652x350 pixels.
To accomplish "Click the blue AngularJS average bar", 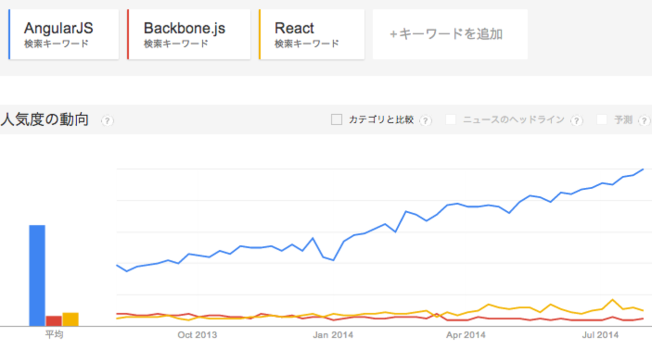I will click(37, 275).
